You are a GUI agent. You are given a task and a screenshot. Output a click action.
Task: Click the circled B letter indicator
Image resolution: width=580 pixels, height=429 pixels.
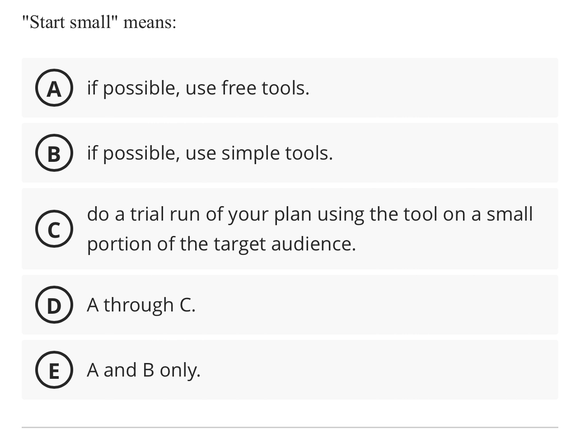click(54, 153)
